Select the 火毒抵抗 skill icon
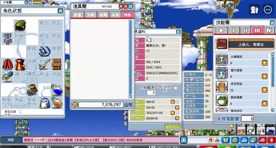 point(222,60)
